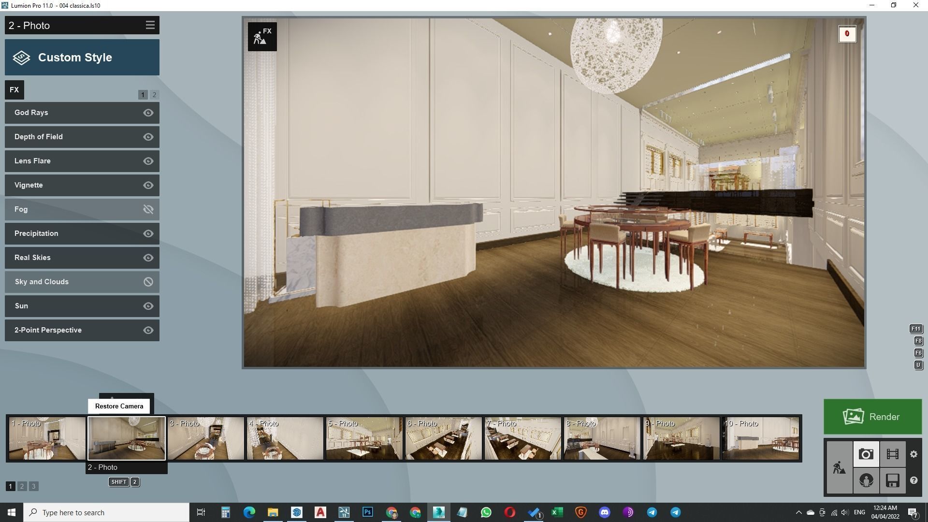Viewport: 928px width, 522px height.
Task: Select the 10 - Photo thumbnail
Action: point(761,438)
